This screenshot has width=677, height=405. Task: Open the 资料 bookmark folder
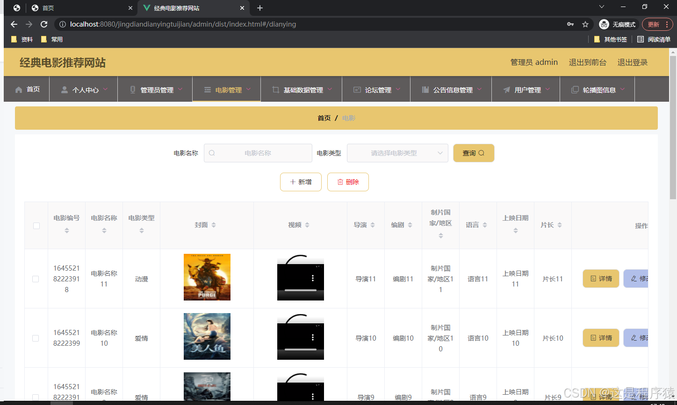[22, 40]
